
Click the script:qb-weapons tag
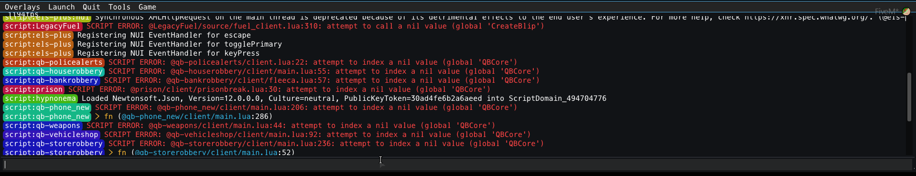(x=43, y=126)
